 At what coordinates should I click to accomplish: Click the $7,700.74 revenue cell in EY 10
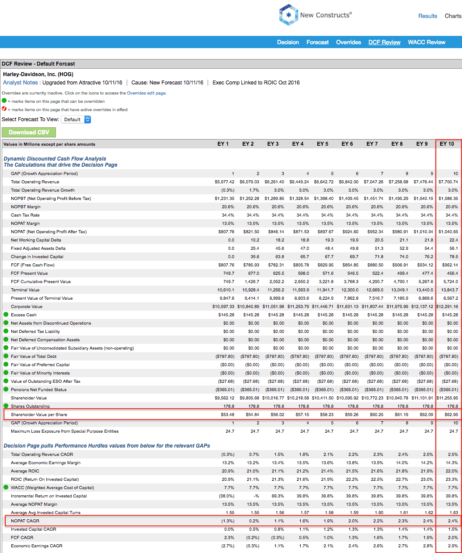coord(448,182)
